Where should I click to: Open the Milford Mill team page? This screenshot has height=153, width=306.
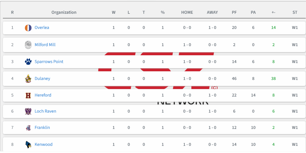click(x=45, y=45)
